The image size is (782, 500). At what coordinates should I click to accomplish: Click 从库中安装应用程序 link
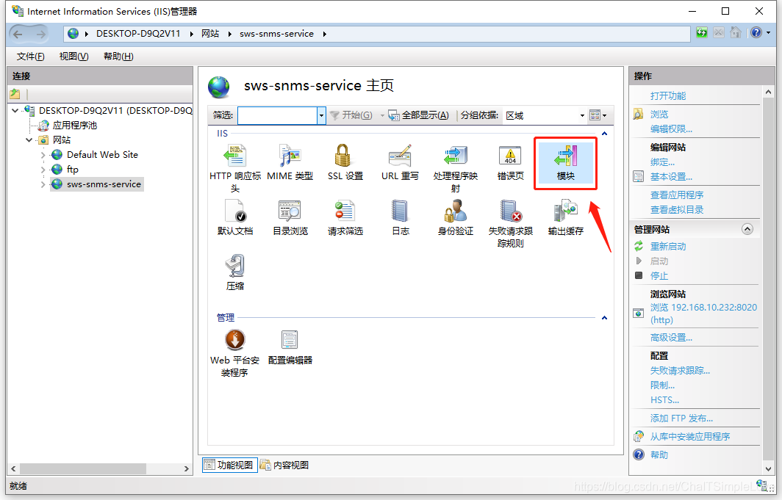coord(689,437)
